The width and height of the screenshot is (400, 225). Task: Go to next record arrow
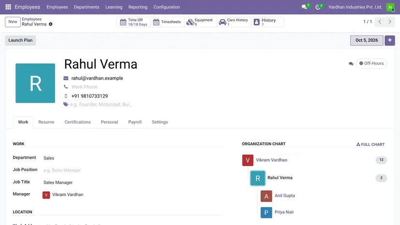[390, 22]
